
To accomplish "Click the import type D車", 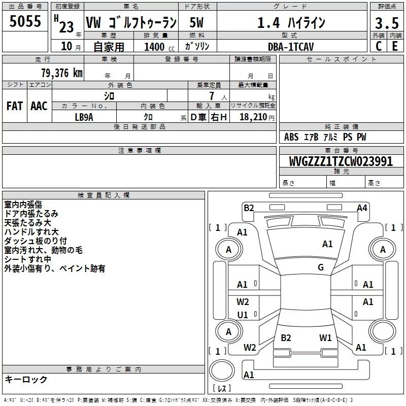I will click(198, 117).
